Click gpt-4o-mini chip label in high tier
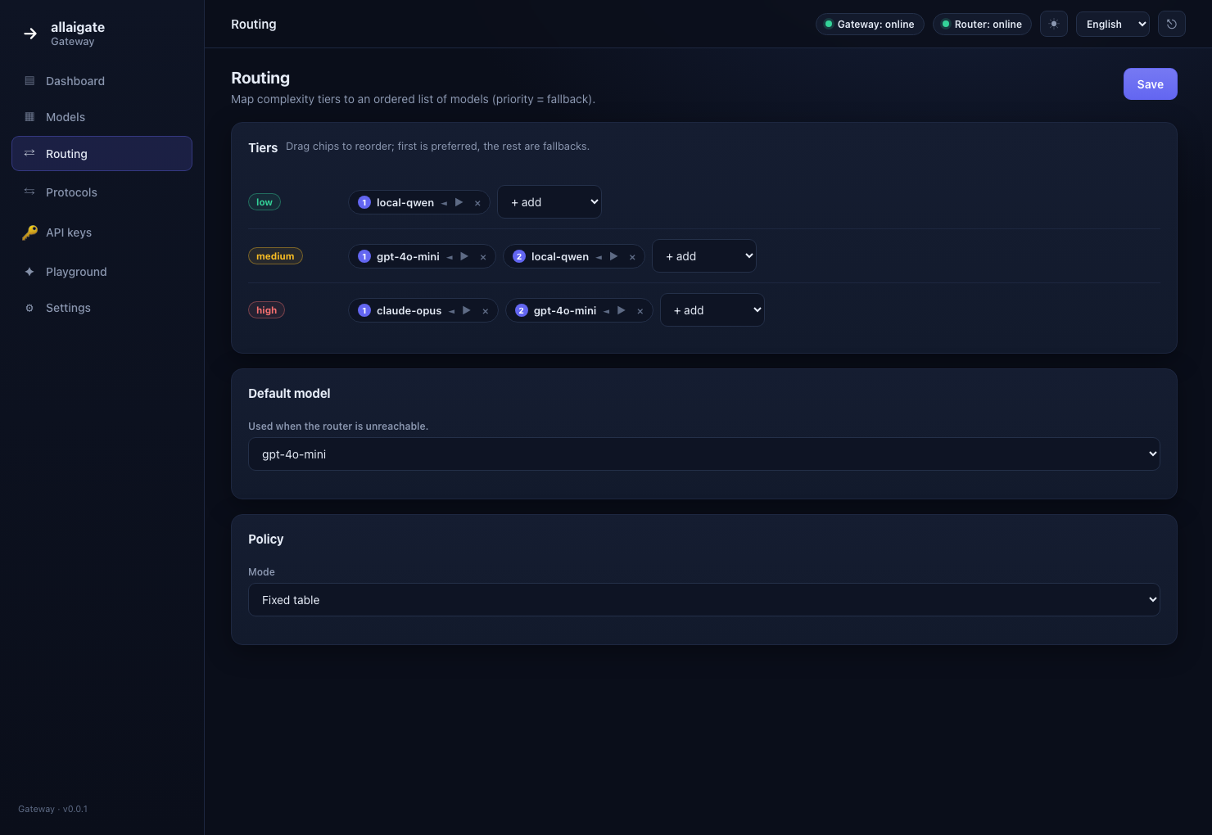The height and width of the screenshot is (835, 1212). click(565, 311)
